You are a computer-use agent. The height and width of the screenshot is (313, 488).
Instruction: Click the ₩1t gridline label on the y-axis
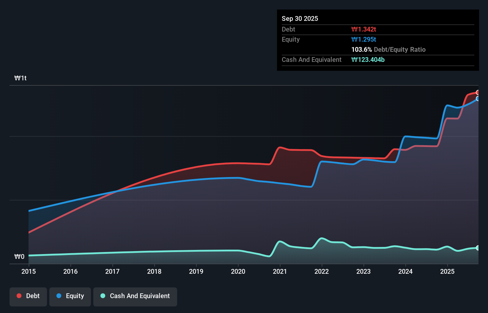20,78
